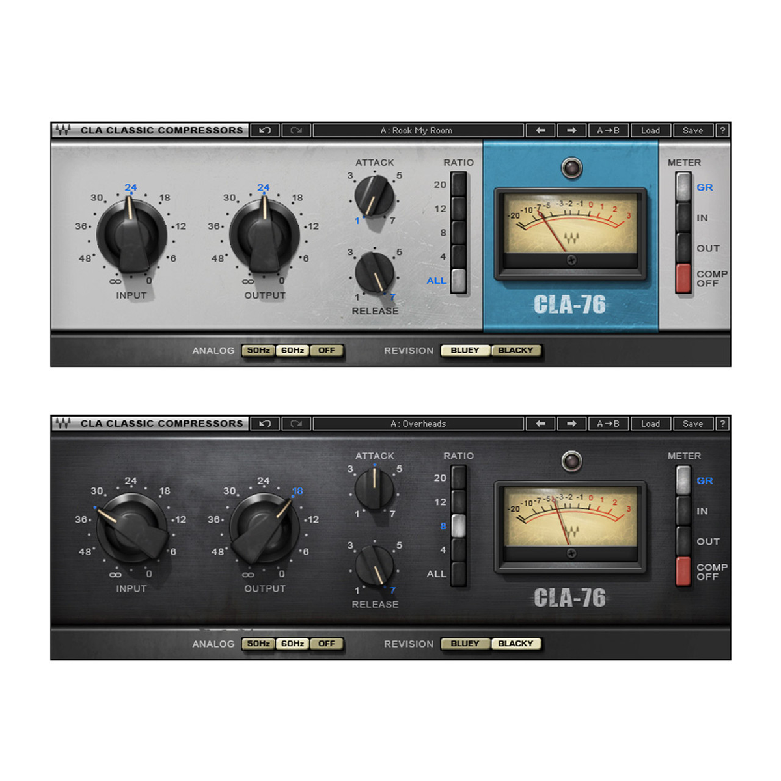Viewport: 781px width, 781px height.
Task: Select ratio 12 on bottom Blacky unit
Action: [459, 502]
